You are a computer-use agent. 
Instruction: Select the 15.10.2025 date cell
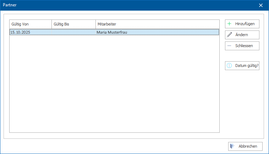pyautogui.click(x=20, y=32)
